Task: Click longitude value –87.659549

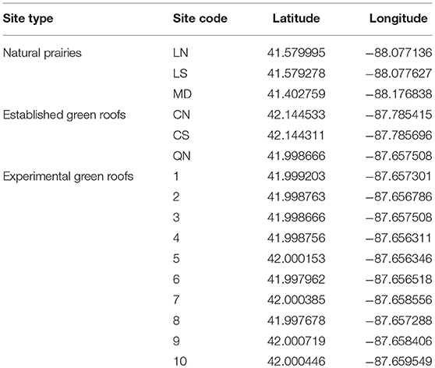Action: pos(398,361)
